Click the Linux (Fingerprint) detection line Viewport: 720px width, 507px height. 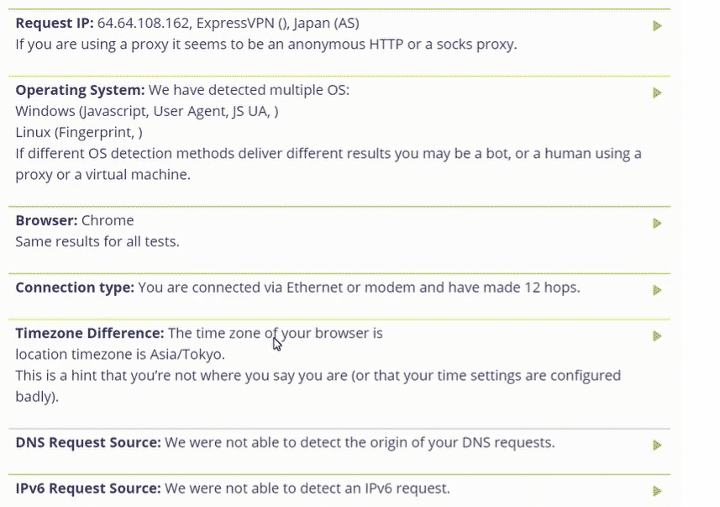pos(79,133)
